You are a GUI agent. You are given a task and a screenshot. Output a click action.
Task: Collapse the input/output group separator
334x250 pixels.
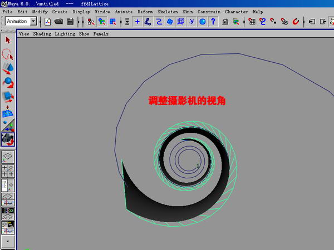304,22
